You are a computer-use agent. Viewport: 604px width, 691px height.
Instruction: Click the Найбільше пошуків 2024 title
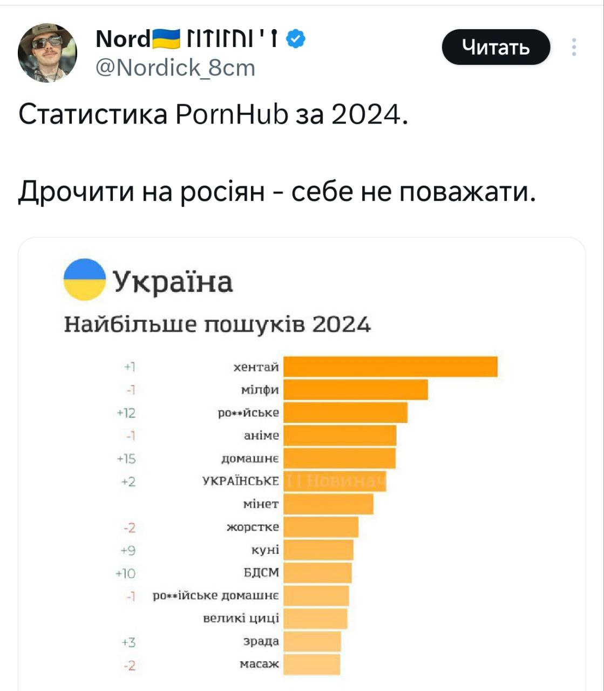218,325
